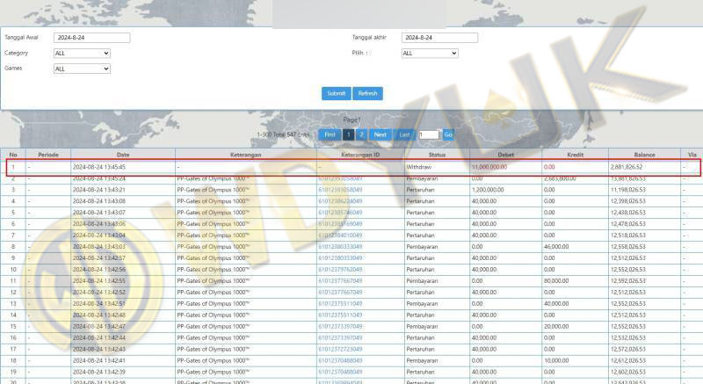
Task: Go to the Next page
Action: (380, 134)
